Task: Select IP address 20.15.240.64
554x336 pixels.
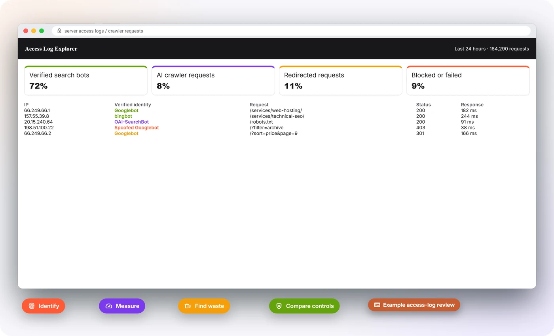Action: [38, 122]
